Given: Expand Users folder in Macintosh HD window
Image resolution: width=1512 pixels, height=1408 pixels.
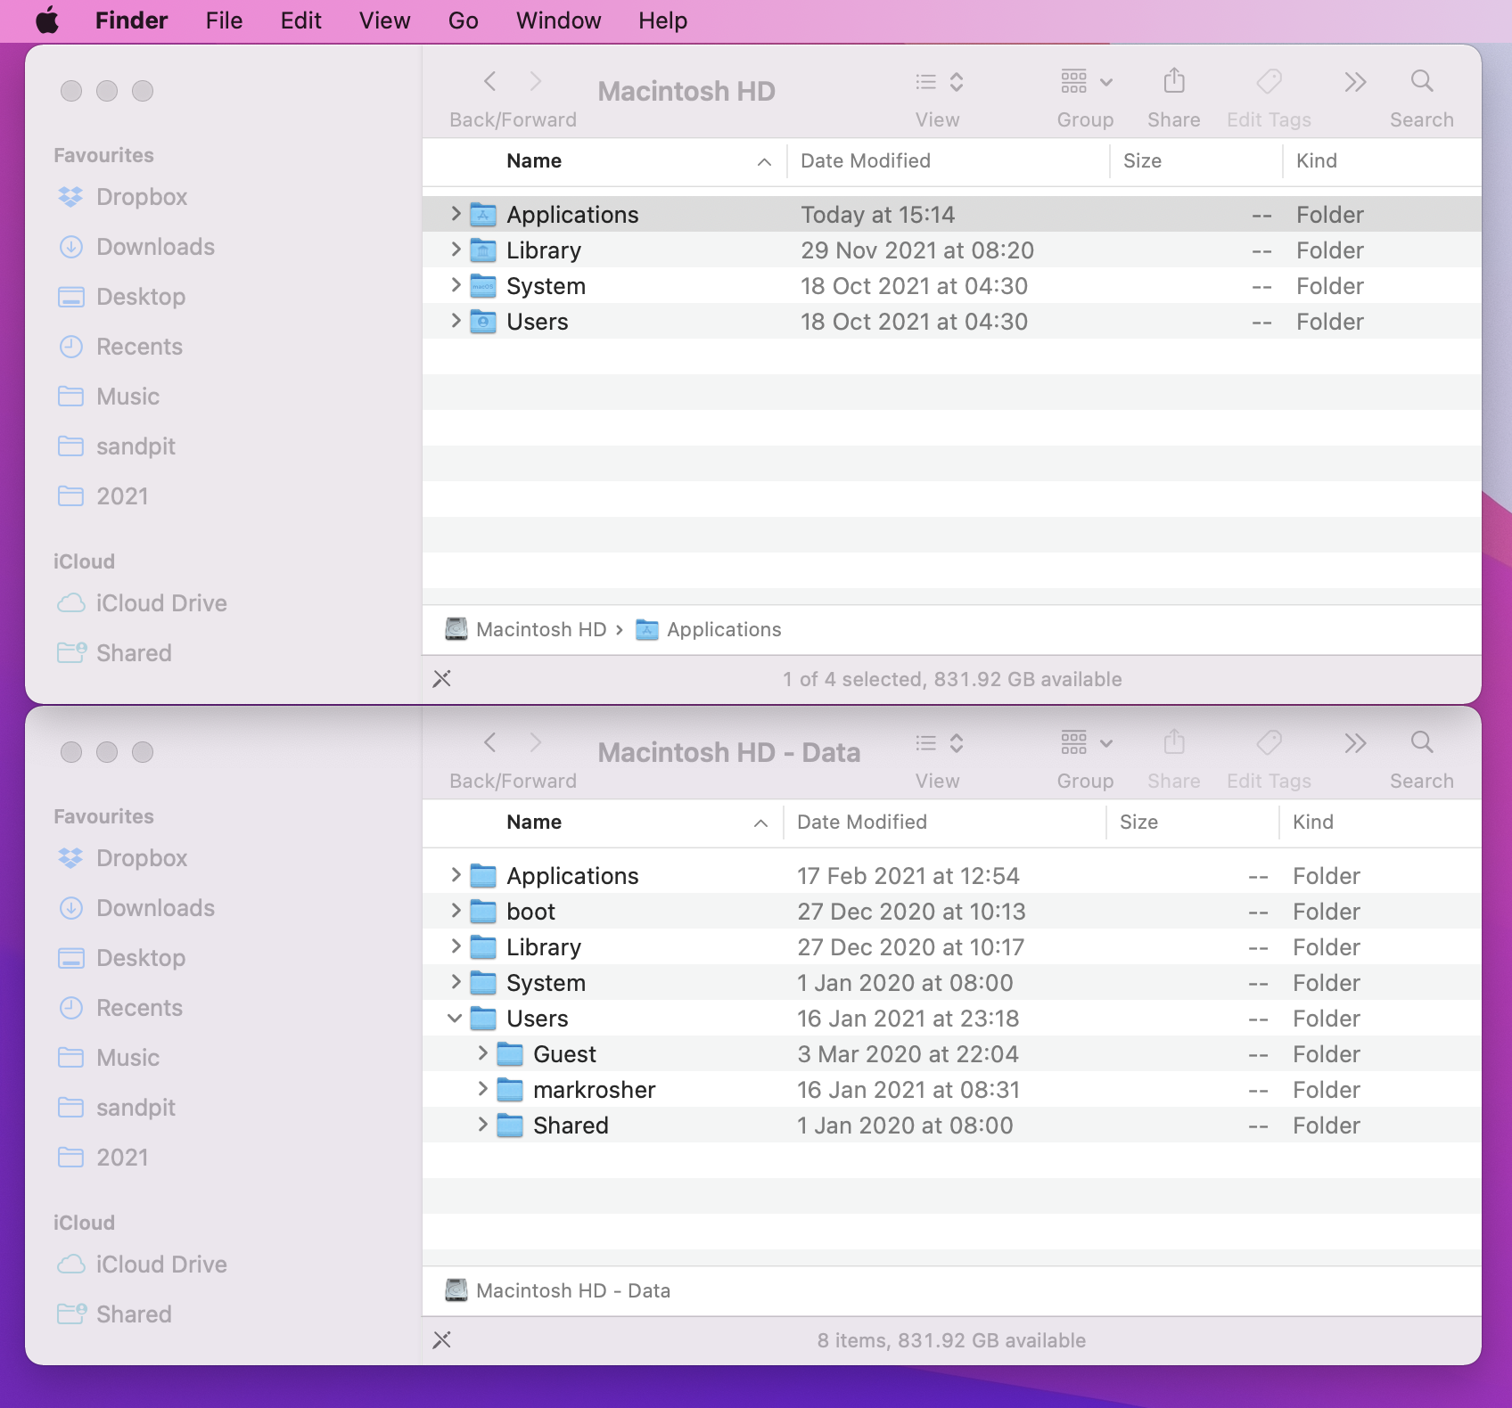Looking at the screenshot, I should pos(456,321).
